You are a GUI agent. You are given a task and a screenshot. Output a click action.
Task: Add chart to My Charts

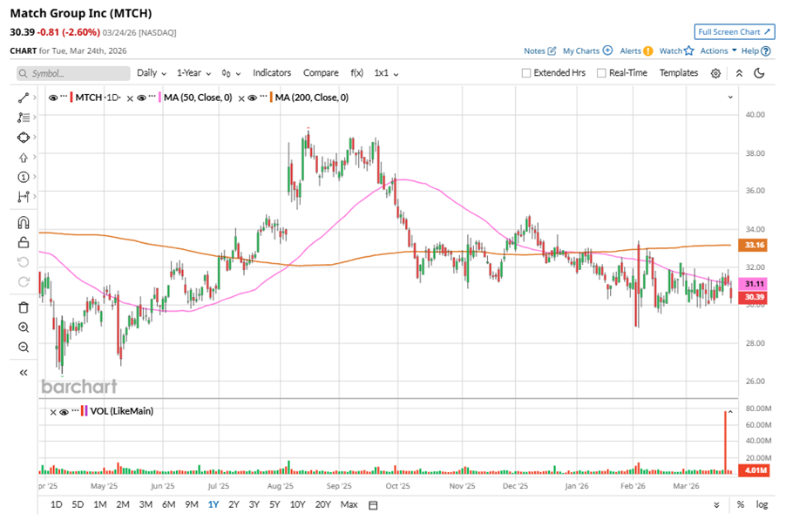[587, 51]
